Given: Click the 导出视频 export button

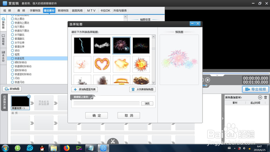Looking at the screenshot, I should 255,89.
